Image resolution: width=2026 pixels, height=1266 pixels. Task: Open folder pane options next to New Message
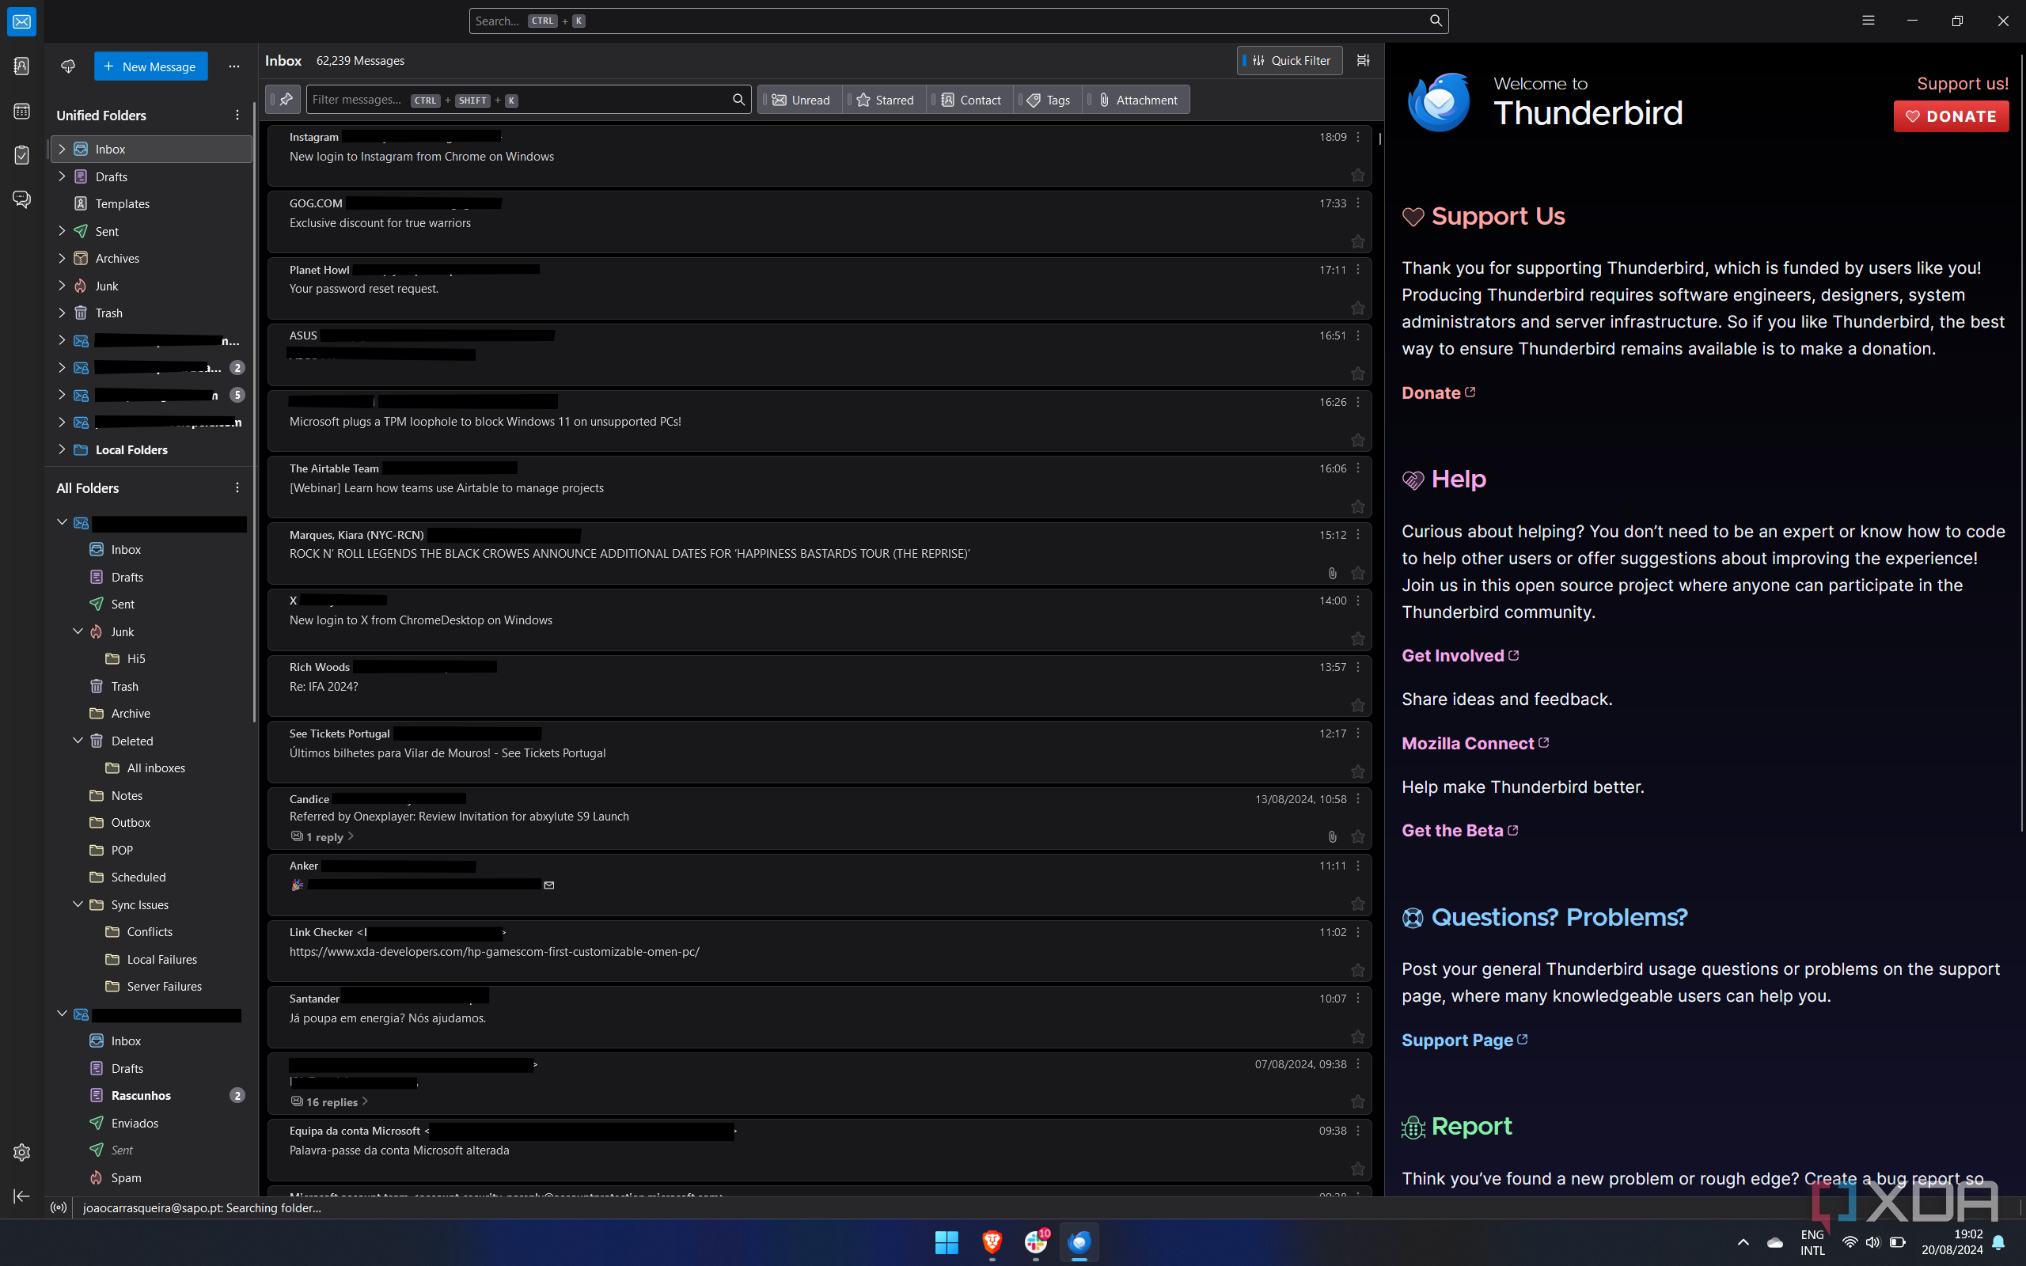[x=234, y=66]
